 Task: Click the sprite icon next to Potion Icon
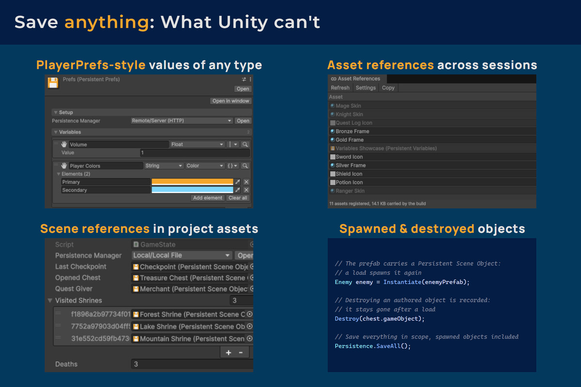point(333,182)
